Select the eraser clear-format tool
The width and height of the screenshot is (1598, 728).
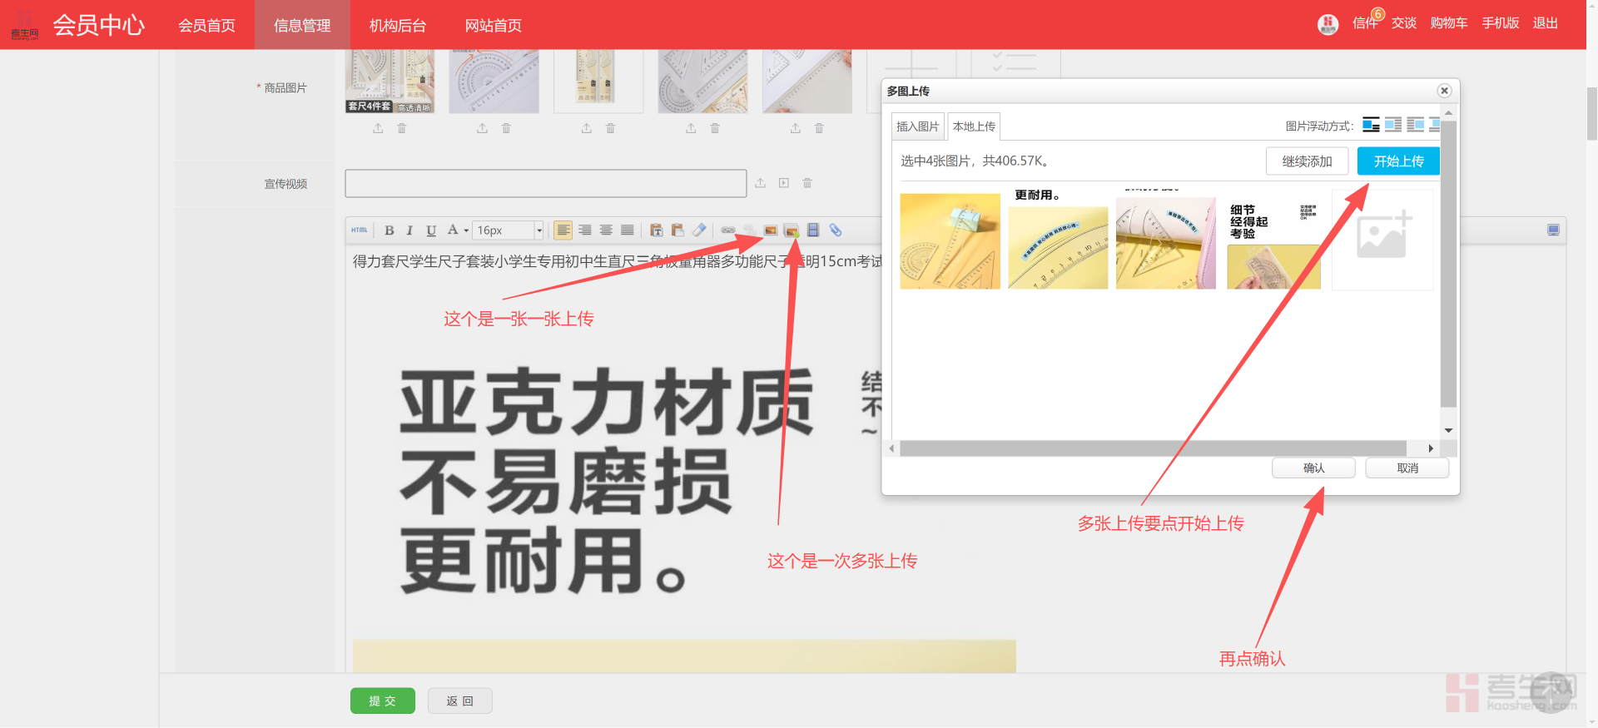[x=699, y=230]
